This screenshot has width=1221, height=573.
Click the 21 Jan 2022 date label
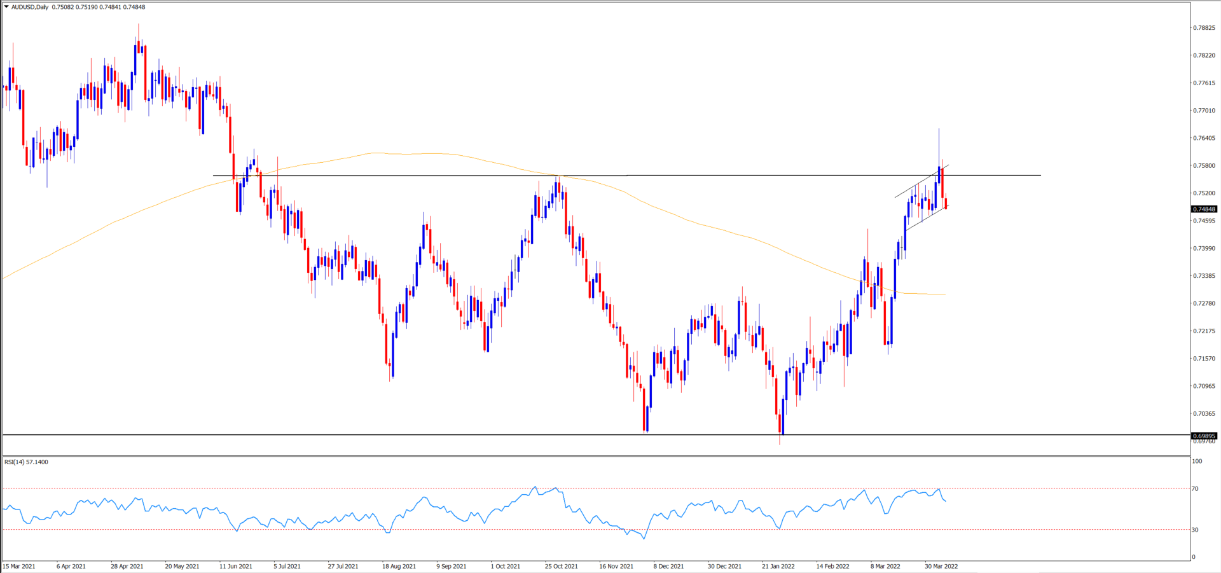778,566
